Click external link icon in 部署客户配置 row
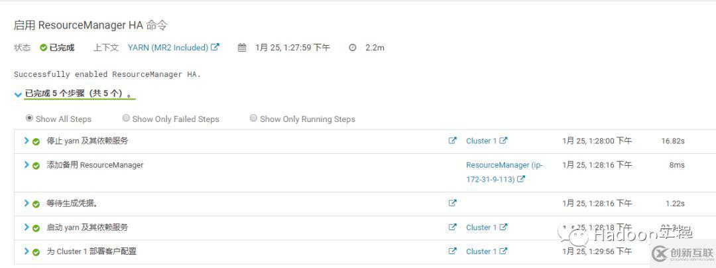Image resolution: width=716 pixels, height=268 pixels. (x=452, y=251)
